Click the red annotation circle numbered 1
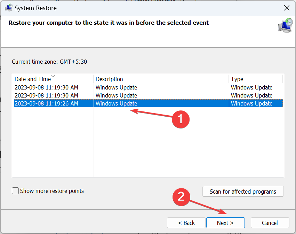 [x=181, y=119]
